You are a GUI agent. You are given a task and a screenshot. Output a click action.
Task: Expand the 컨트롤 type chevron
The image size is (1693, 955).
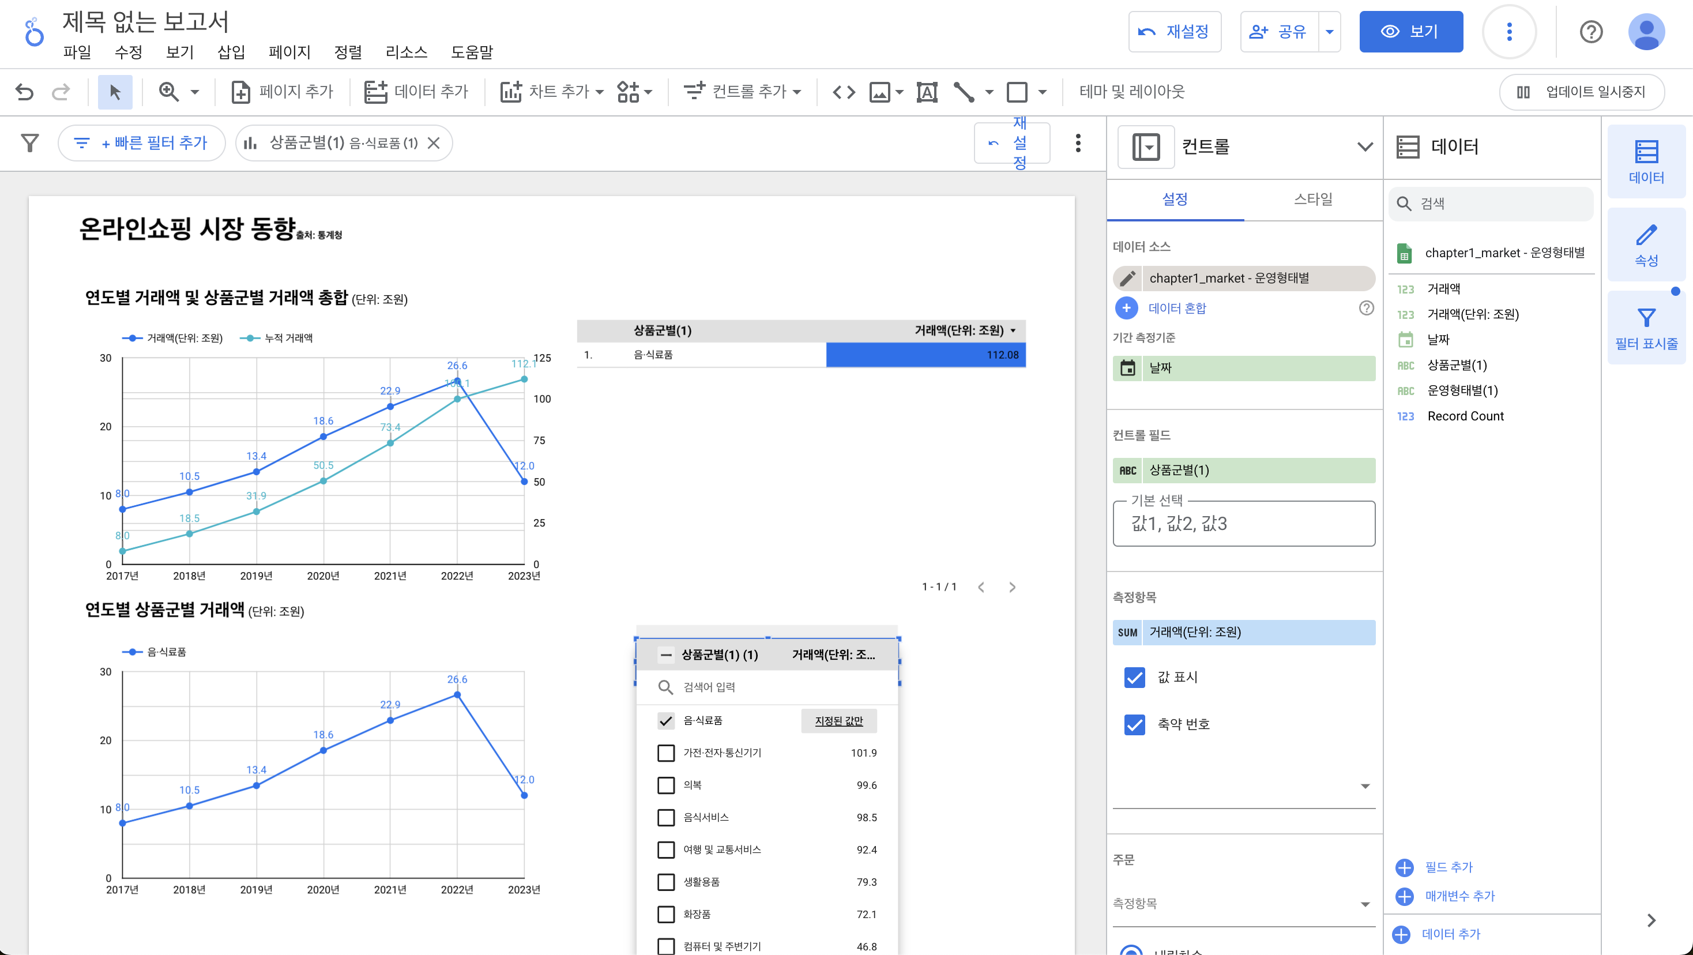[1364, 146]
